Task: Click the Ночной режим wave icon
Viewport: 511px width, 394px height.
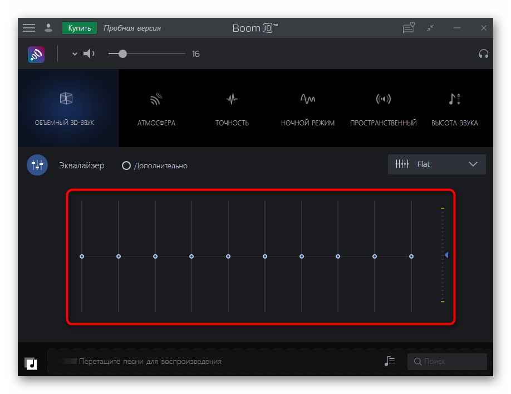Action: tap(308, 99)
